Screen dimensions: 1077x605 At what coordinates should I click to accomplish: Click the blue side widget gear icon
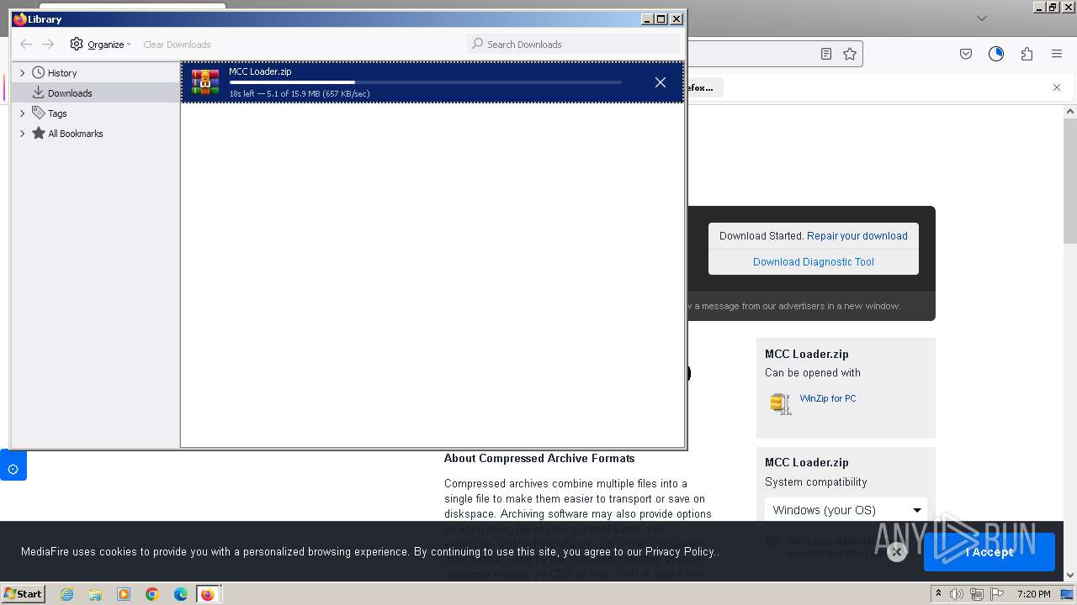[x=13, y=469]
